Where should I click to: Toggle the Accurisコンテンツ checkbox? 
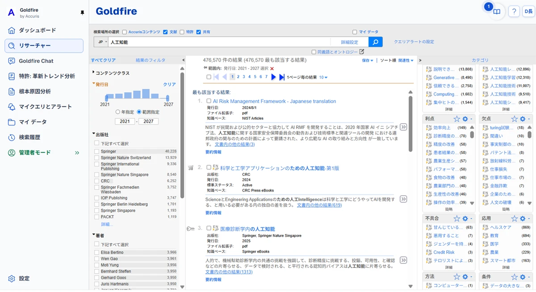tap(125, 32)
